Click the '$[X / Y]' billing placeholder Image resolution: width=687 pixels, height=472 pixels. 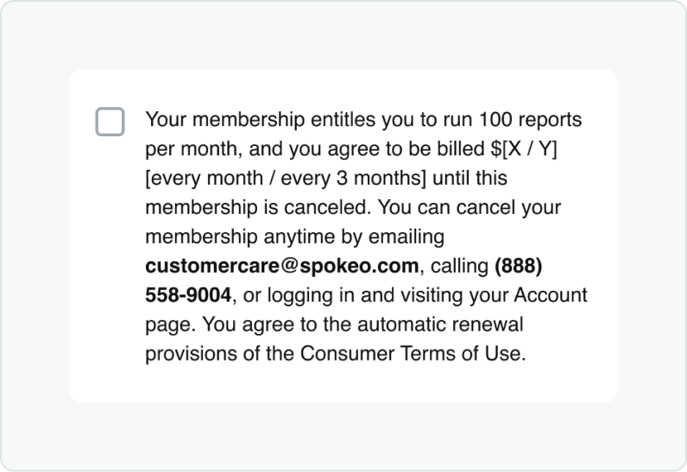(525, 148)
